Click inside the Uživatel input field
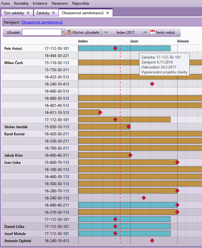 [41, 32]
